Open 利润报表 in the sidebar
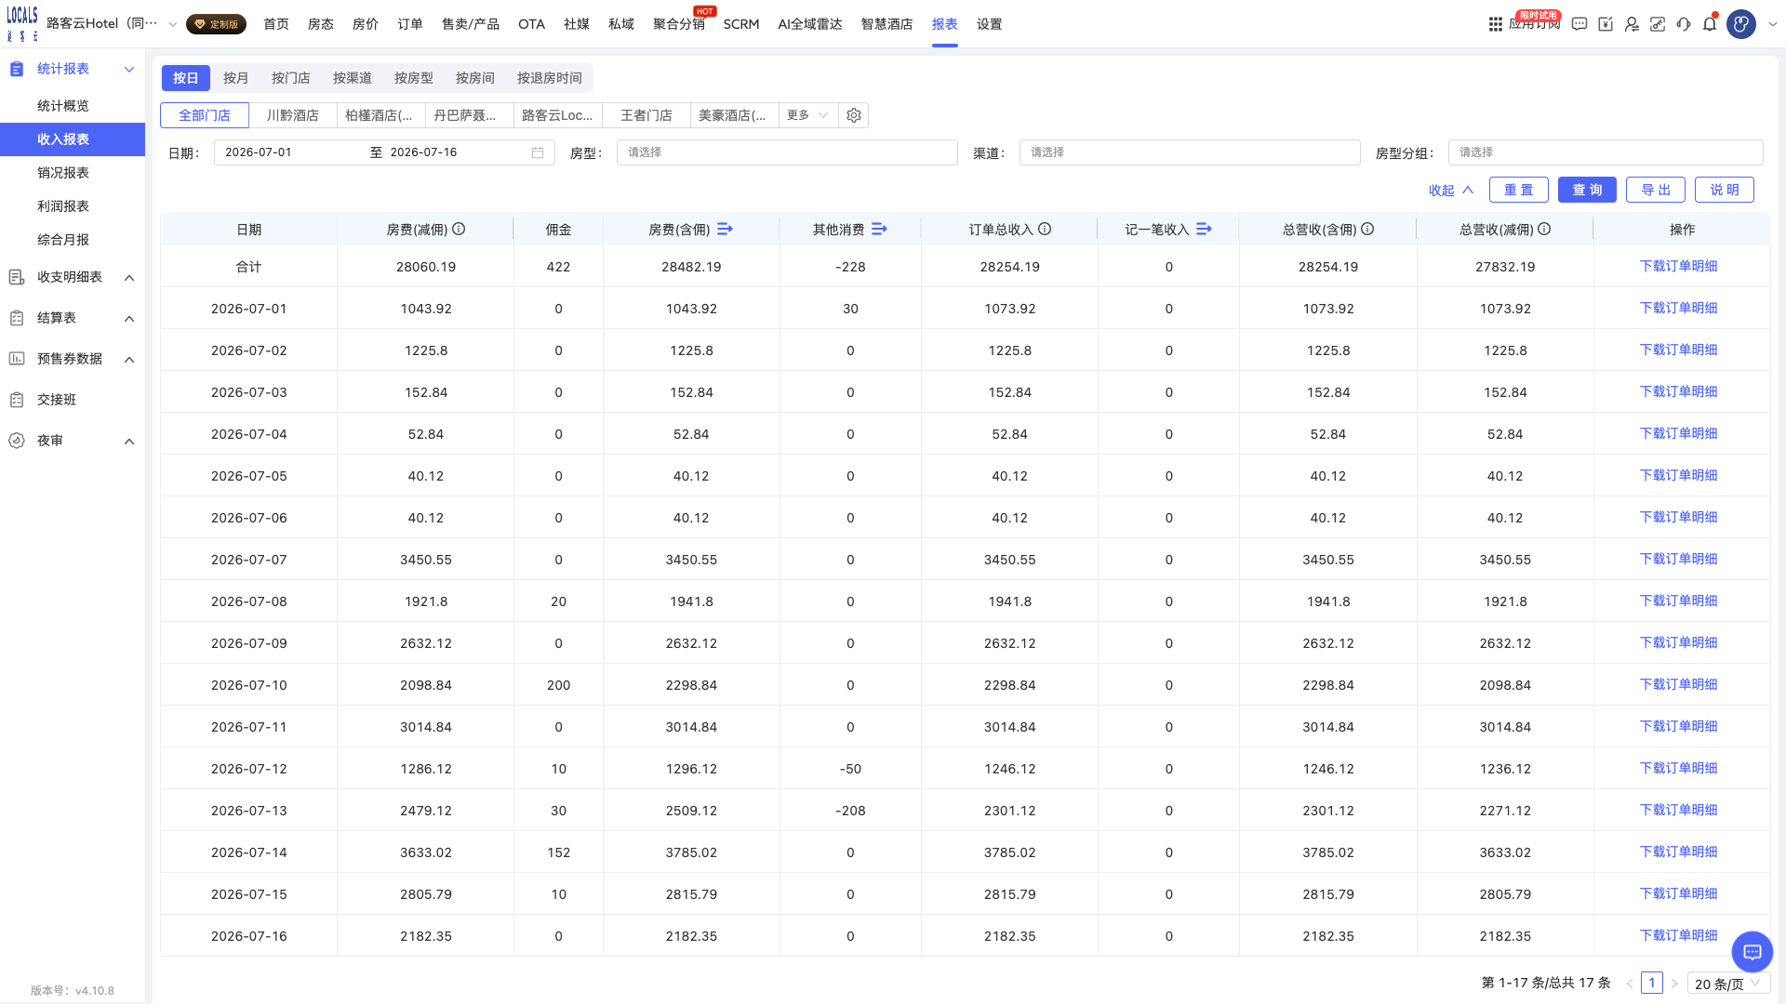Screen dimensions: 1786x1004 (x=63, y=206)
